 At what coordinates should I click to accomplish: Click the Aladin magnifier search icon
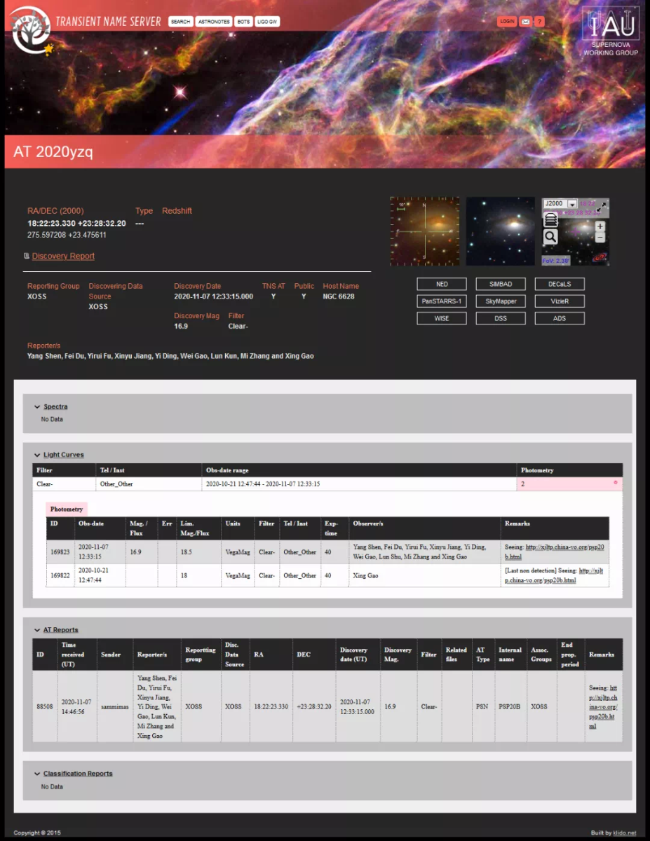pos(551,237)
